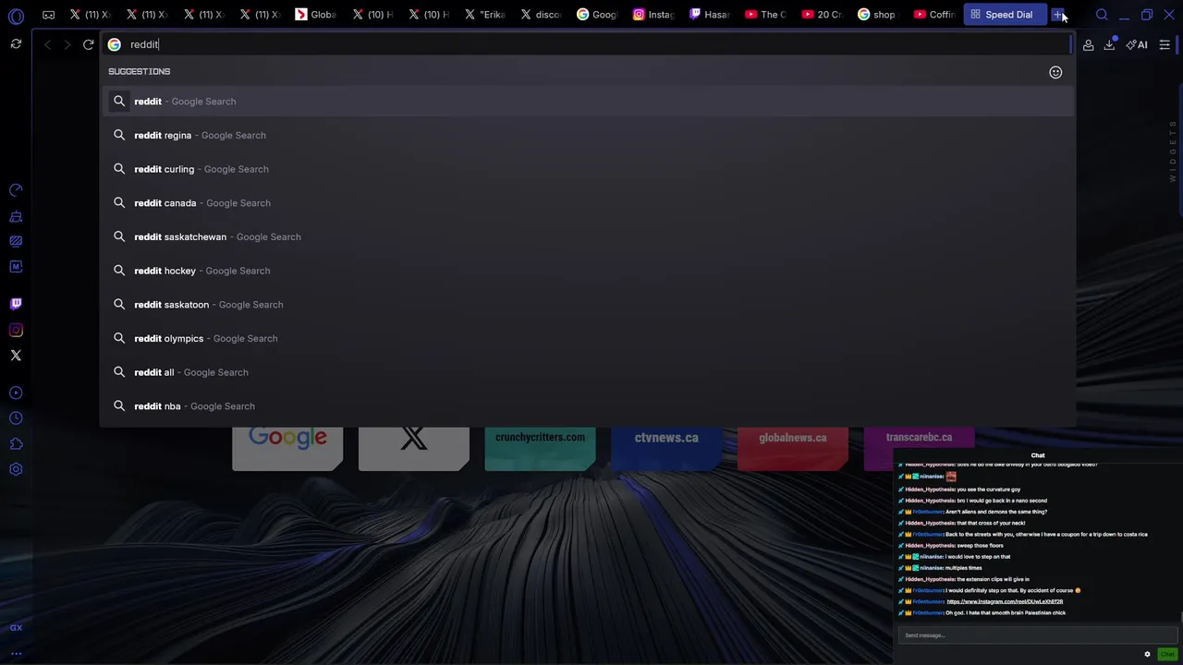Image resolution: width=1183 pixels, height=665 pixels.
Task: Open the Google speed dial tile
Action: tap(287, 447)
